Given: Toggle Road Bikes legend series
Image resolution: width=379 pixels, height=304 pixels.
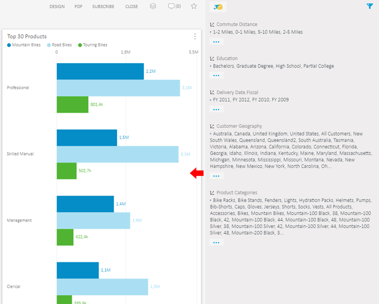Looking at the screenshot, I should click(x=60, y=45).
